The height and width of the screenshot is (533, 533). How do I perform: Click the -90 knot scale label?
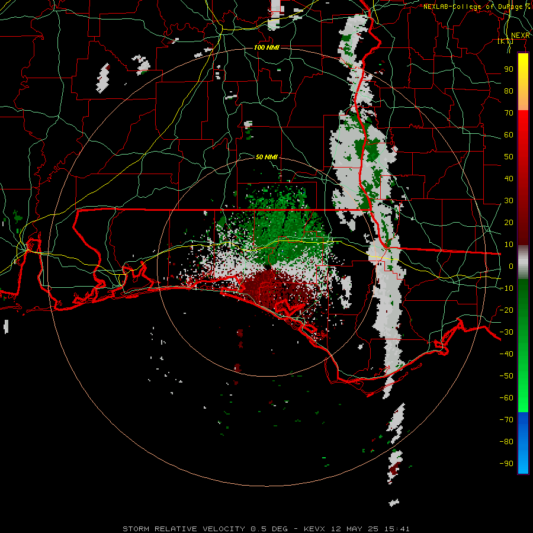506,464
